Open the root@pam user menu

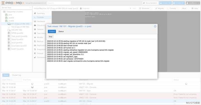click(x=193, y=3)
